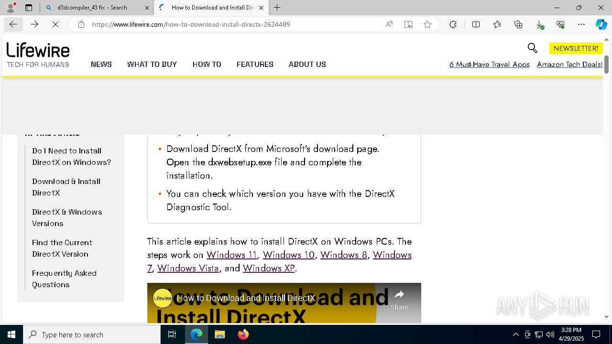This screenshot has height=344, width=612.
Task: Show the Downloads panel
Action: (539, 24)
